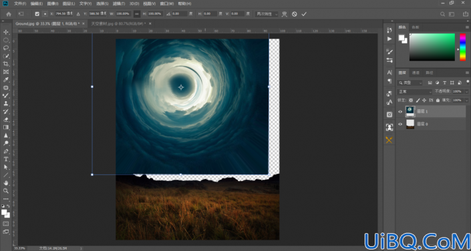
Task: Swap foreground and background colors
Action: [x=8, y=206]
